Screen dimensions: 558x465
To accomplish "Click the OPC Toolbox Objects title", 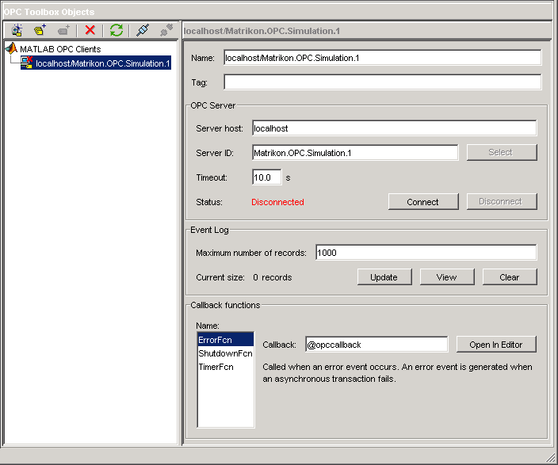I will point(49,12).
